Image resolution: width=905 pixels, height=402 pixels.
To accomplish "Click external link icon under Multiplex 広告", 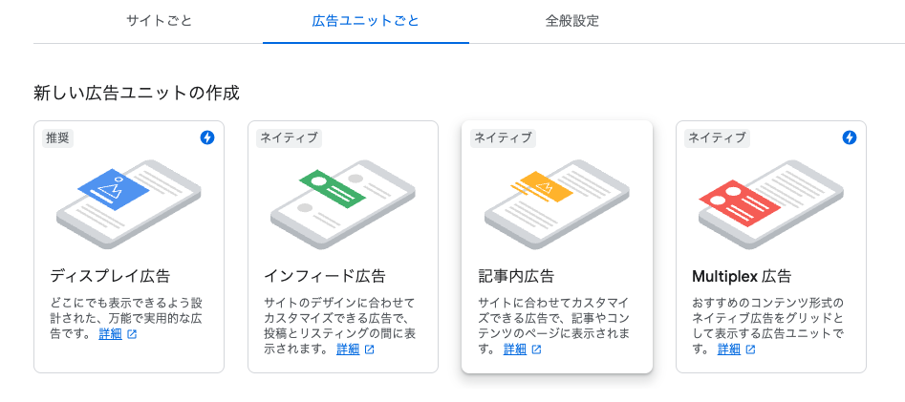I will click(751, 349).
